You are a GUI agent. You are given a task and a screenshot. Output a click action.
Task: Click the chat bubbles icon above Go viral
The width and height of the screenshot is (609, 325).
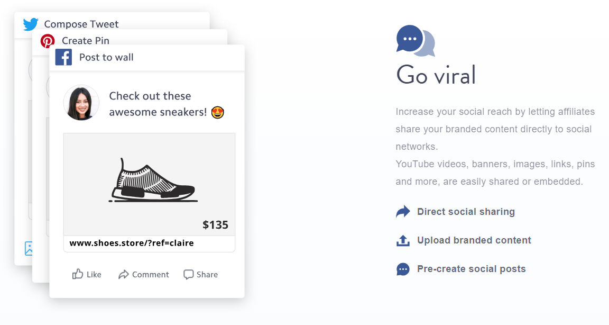(415, 41)
